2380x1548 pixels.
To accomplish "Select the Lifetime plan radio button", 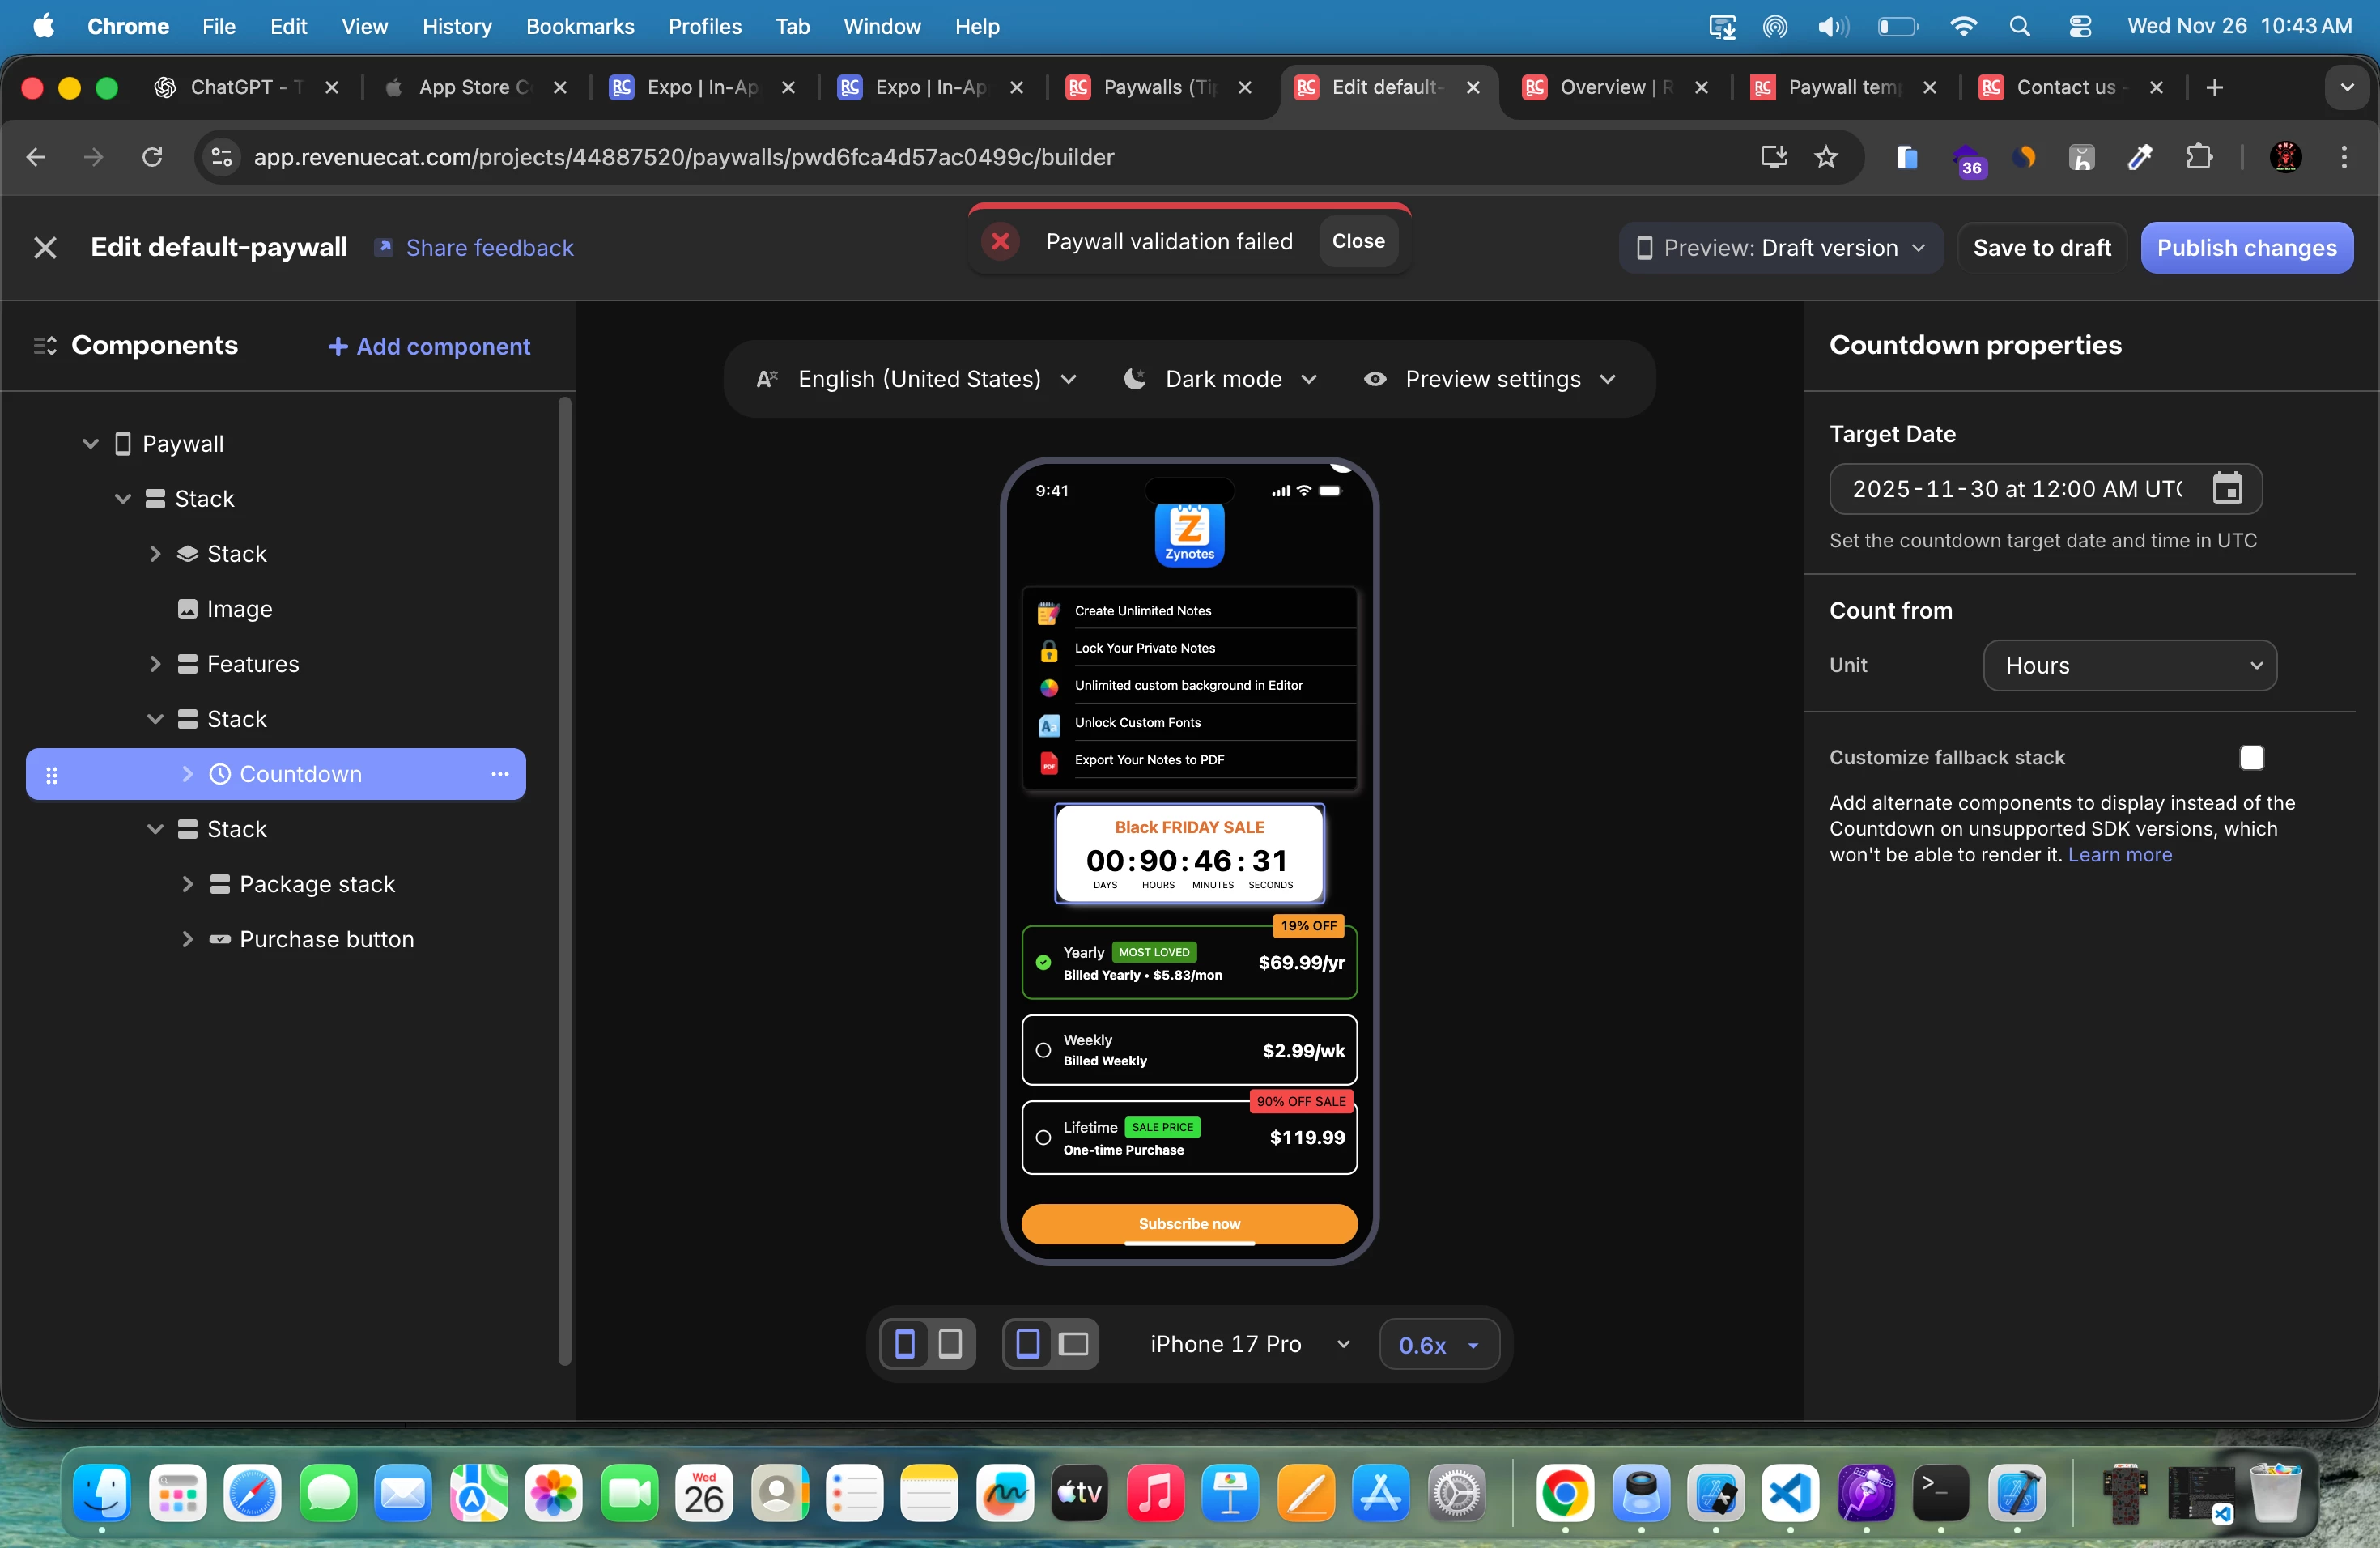I will tap(1043, 1137).
